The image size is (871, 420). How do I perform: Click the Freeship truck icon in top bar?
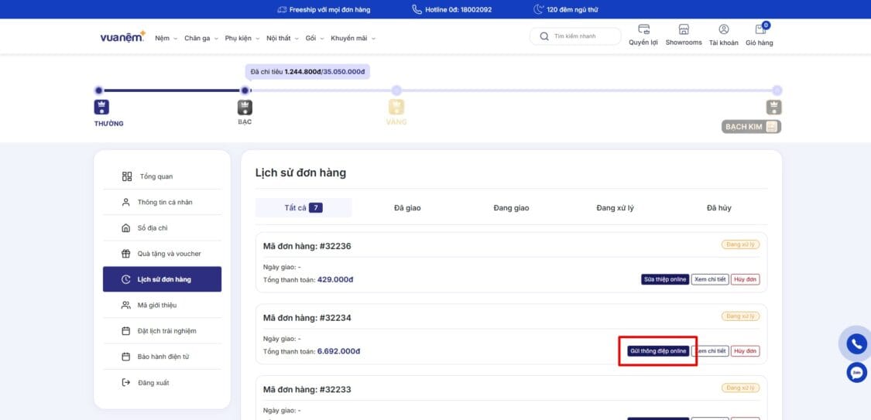click(x=282, y=9)
